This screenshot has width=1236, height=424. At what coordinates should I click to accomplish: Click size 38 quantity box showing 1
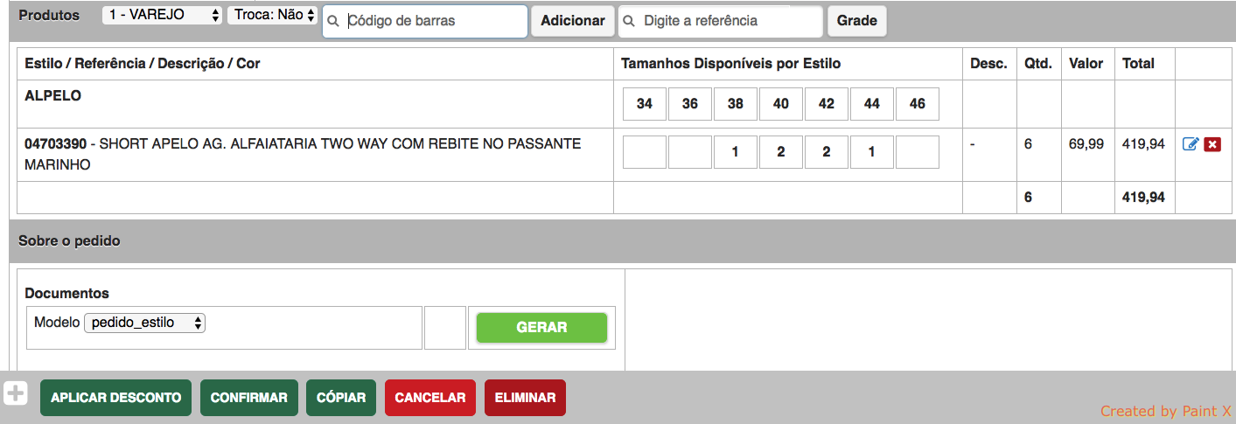(x=736, y=152)
